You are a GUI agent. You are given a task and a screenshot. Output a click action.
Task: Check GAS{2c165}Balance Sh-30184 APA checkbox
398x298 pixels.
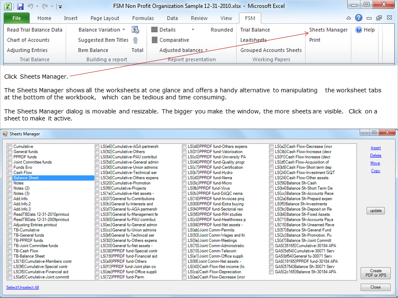coord(271,272)
